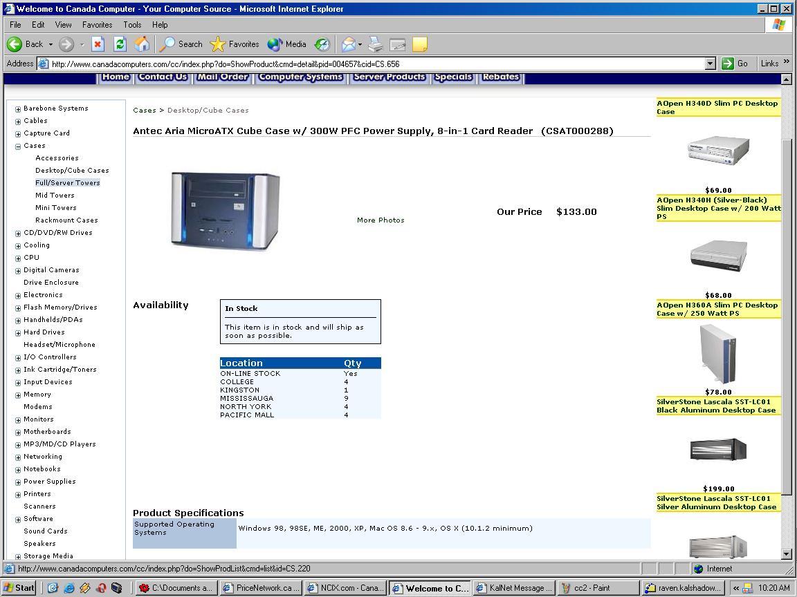Click the address URL field
The width and height of the screenshot is (797, 597).
tap(372, 64)
